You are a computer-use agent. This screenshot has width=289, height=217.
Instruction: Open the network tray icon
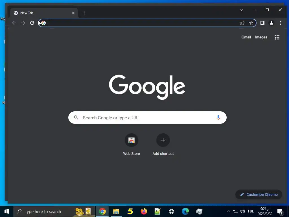[236, 211]
